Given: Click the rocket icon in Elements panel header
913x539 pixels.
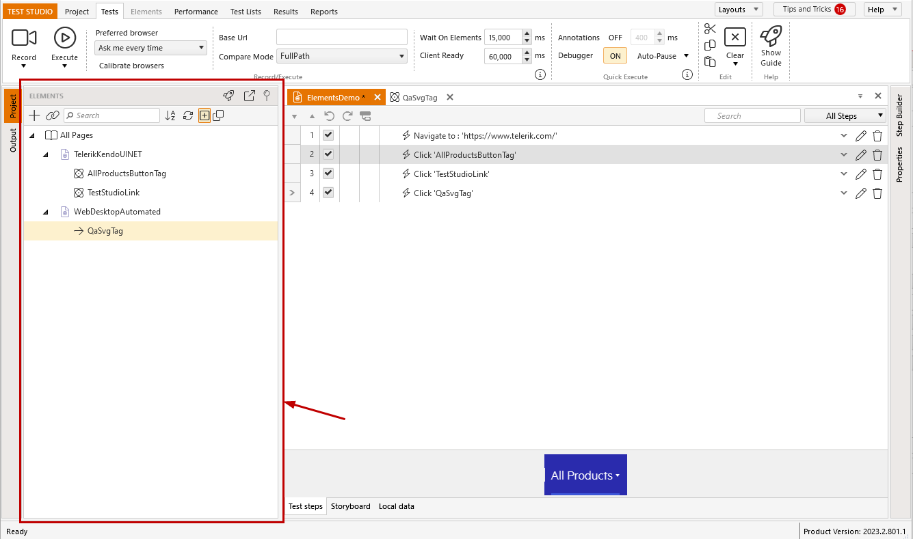Looking at the screenshot, I should [x=229, y=96].
